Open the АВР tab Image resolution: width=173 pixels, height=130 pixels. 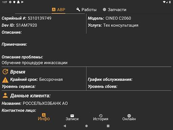tap(58, 9)
